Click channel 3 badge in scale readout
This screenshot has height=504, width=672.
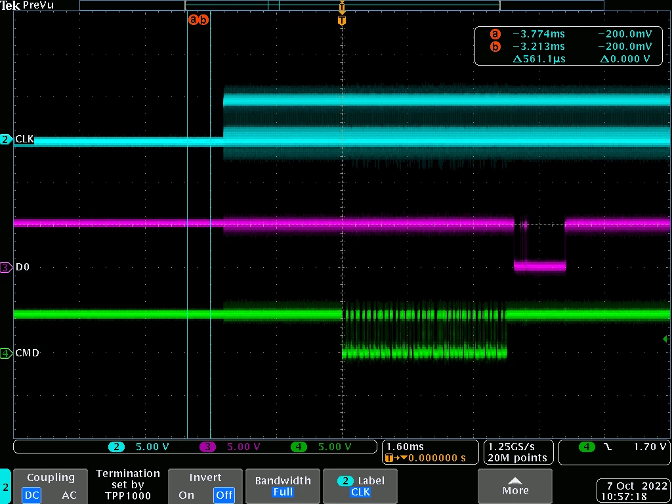point(208,447)
